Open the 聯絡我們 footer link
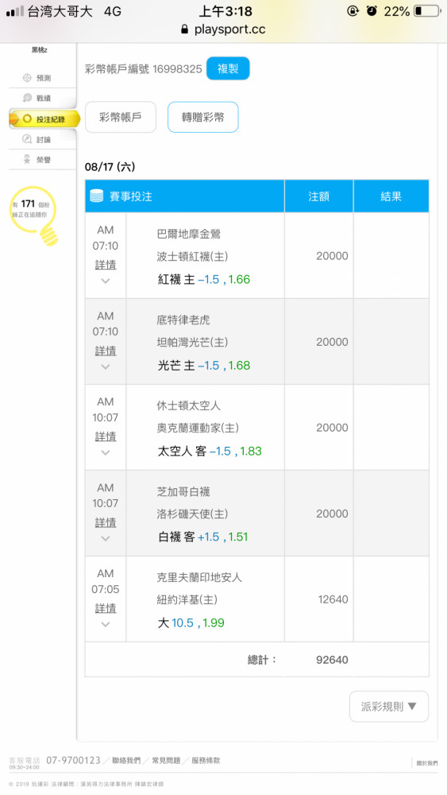 [x=126, y=761]
